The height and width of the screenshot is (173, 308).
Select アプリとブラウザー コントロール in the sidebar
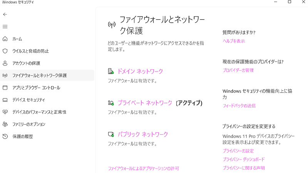[47, 88]
